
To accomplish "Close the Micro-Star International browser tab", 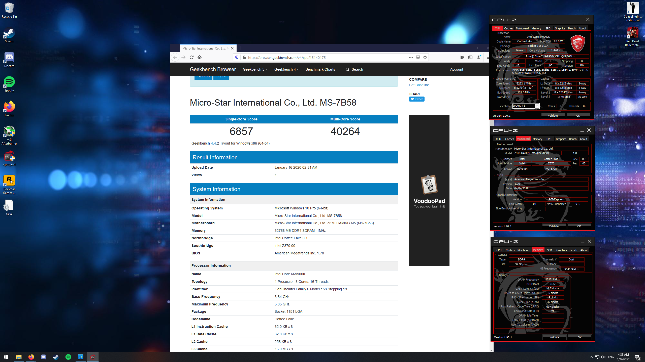I will coord(232,48).
